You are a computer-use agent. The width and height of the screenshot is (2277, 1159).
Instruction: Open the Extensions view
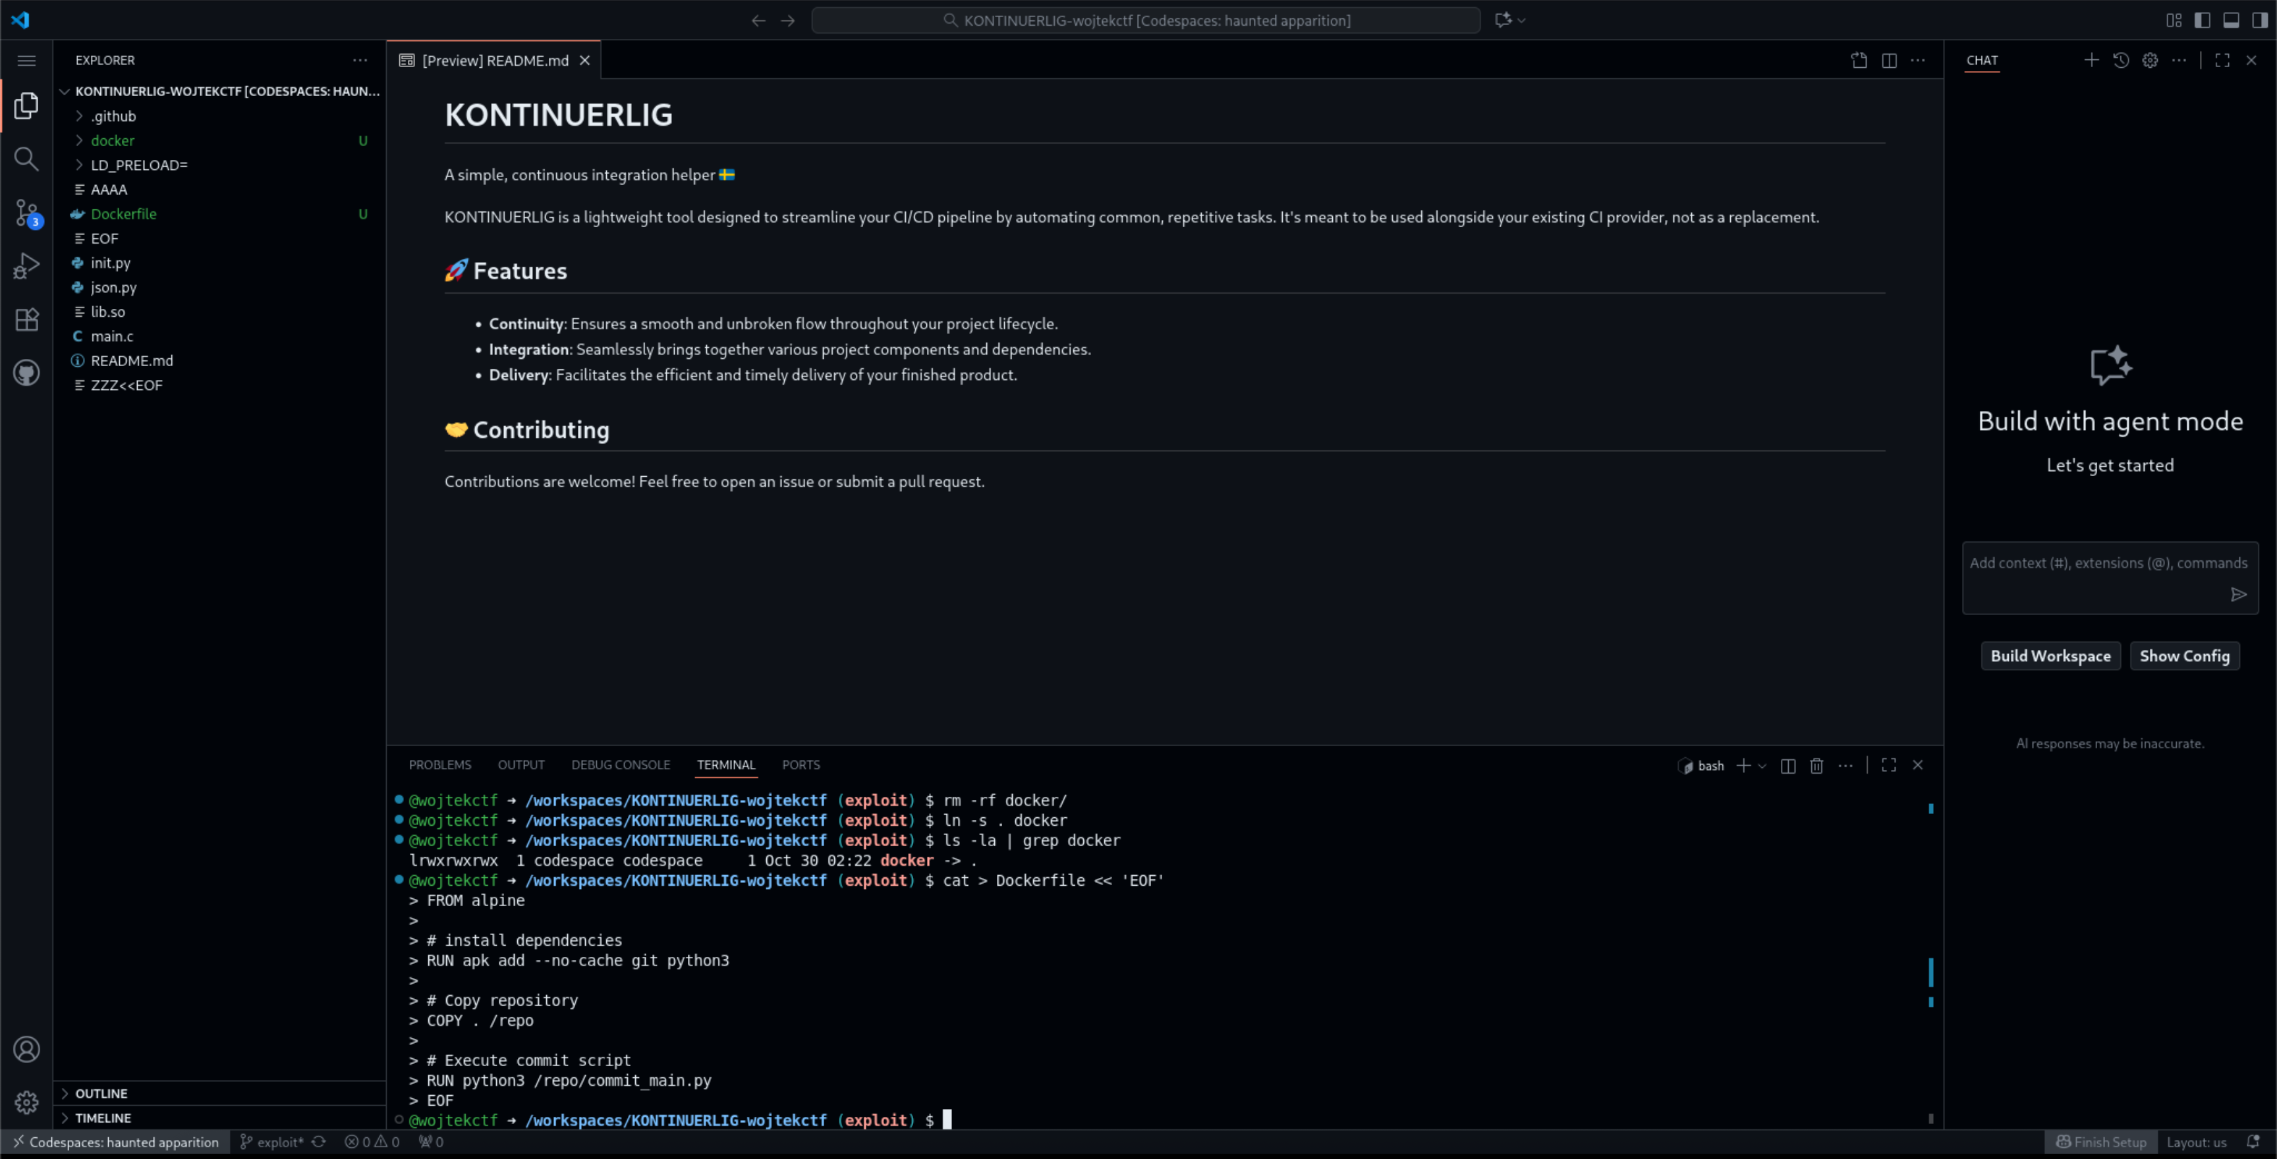pyautogui.click(x=26, y=319)
